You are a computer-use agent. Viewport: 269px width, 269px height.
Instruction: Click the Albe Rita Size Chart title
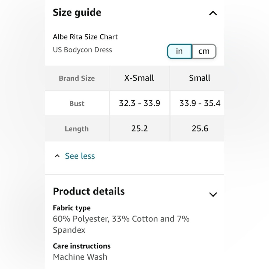click(85, 37)
